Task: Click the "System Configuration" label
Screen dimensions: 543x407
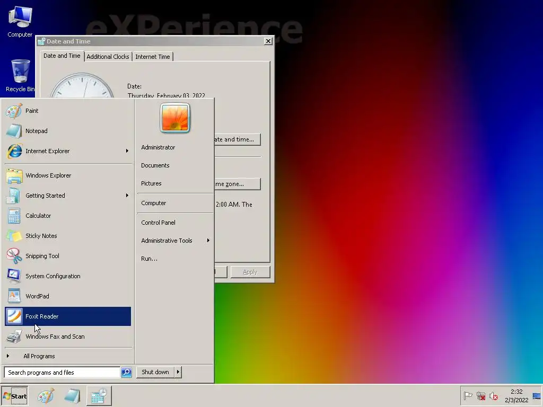Action: point(52,276)
